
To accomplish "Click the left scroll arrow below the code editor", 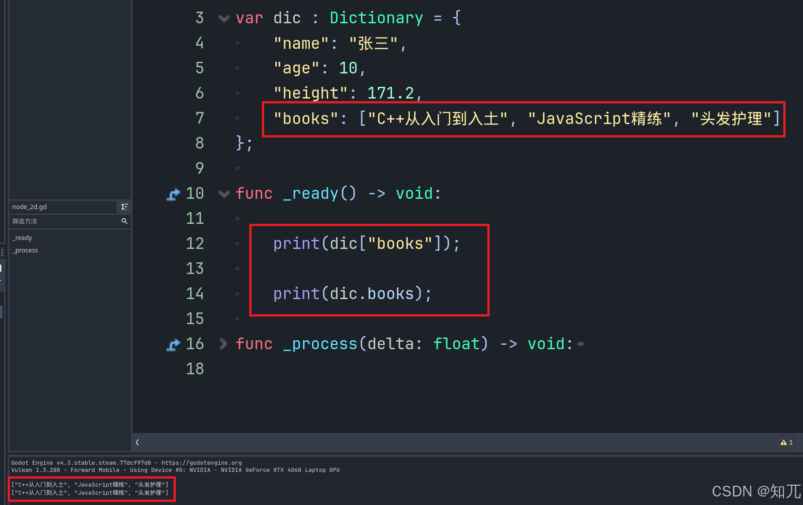I will (x=137, y=442).
